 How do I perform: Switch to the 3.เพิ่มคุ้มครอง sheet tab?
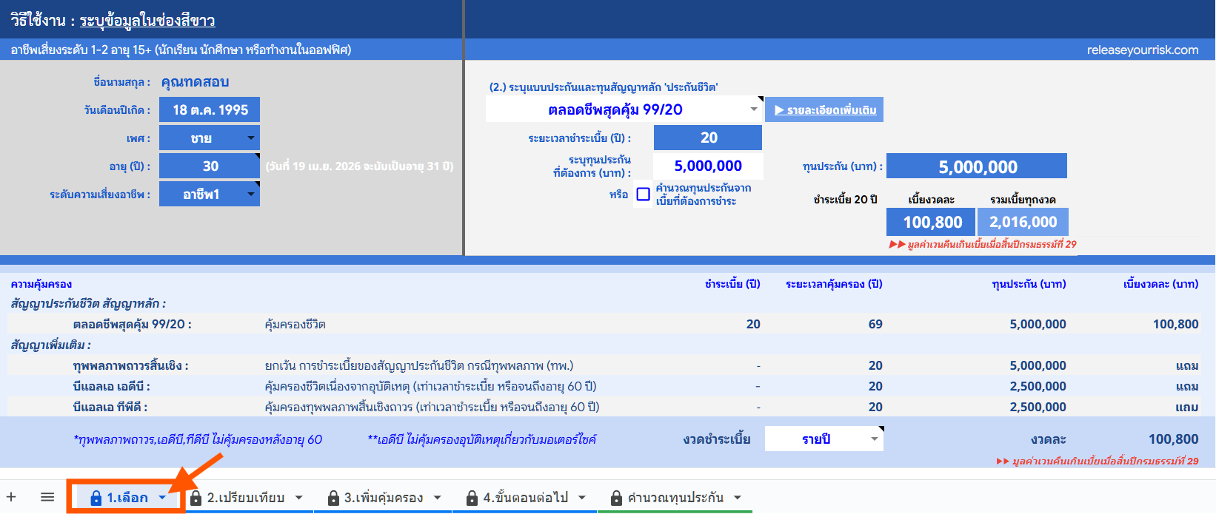383,498
